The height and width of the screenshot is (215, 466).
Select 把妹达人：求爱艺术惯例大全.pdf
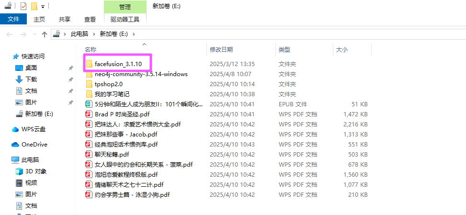click(x=138, y=124)
